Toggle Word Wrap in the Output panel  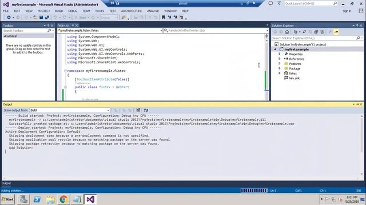(146, 110)
